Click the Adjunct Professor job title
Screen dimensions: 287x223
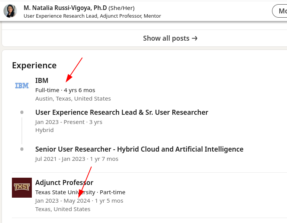pos(64,182)
